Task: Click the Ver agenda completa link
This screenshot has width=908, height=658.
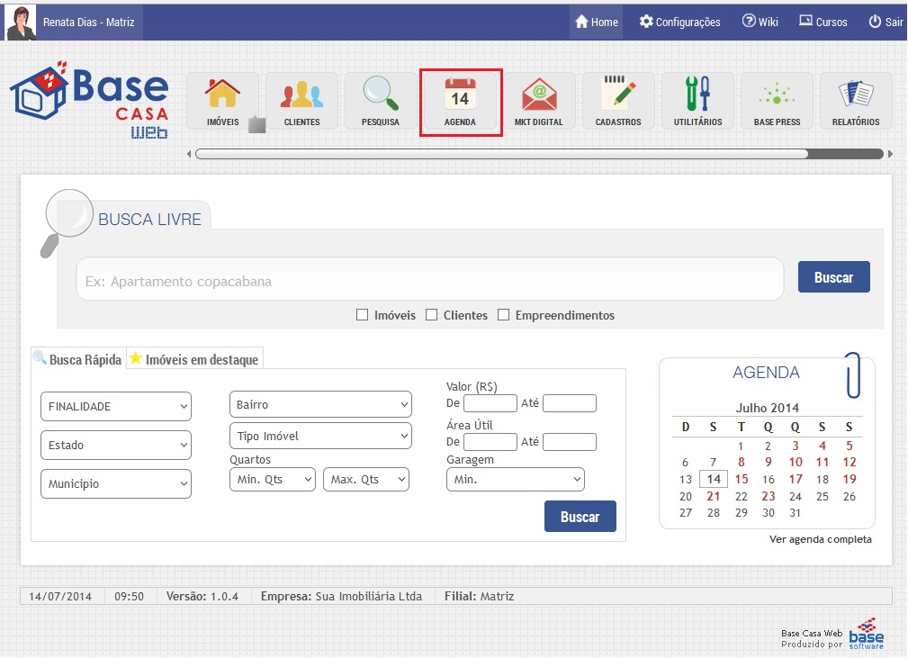Action: point(820,539)
